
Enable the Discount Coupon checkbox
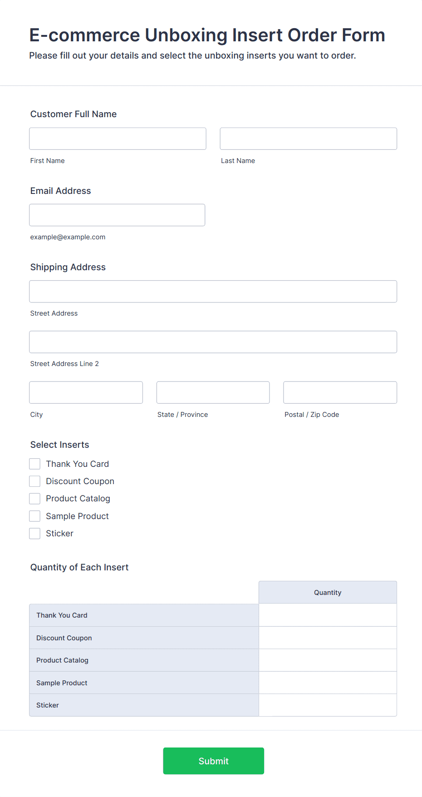pyautogui.click(x=35, y=481)
